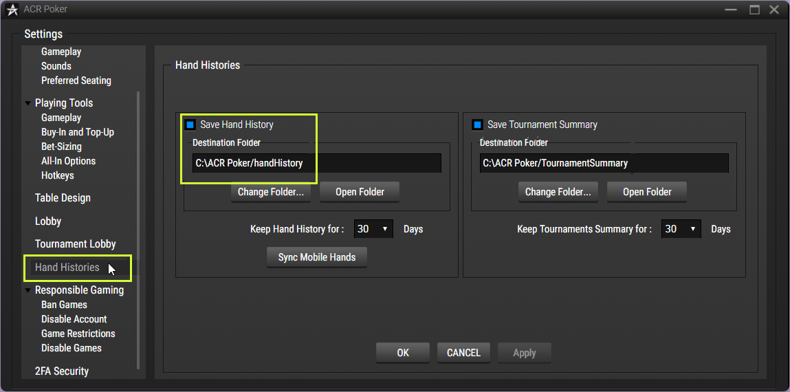Select Hotkeys settings

(58, 176)
